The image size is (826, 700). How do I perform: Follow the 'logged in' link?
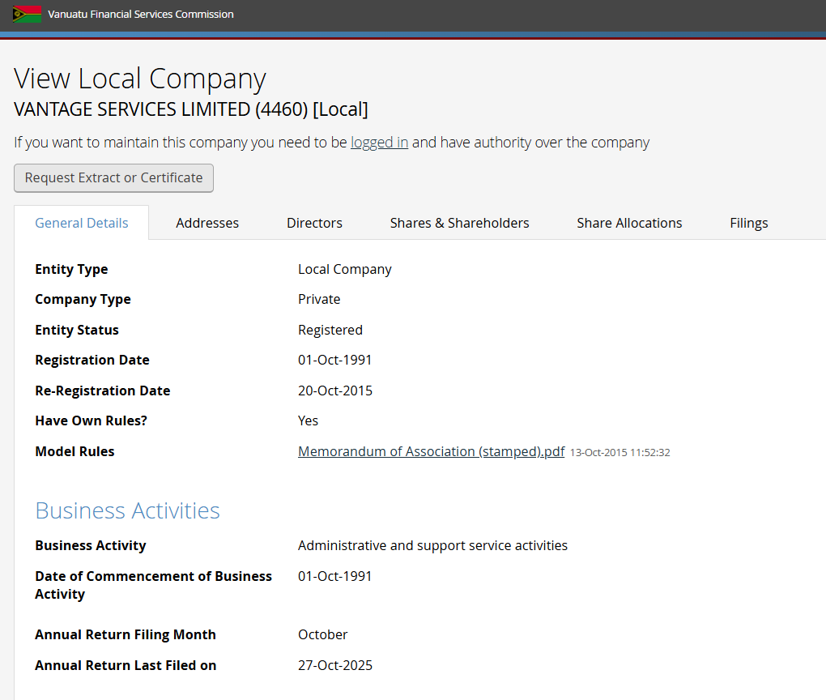[x=379, y=143]
